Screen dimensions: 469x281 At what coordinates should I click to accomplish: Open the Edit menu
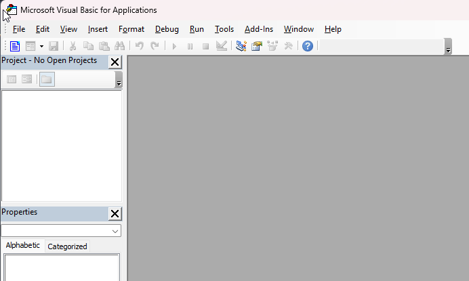(x=43, y=29)
